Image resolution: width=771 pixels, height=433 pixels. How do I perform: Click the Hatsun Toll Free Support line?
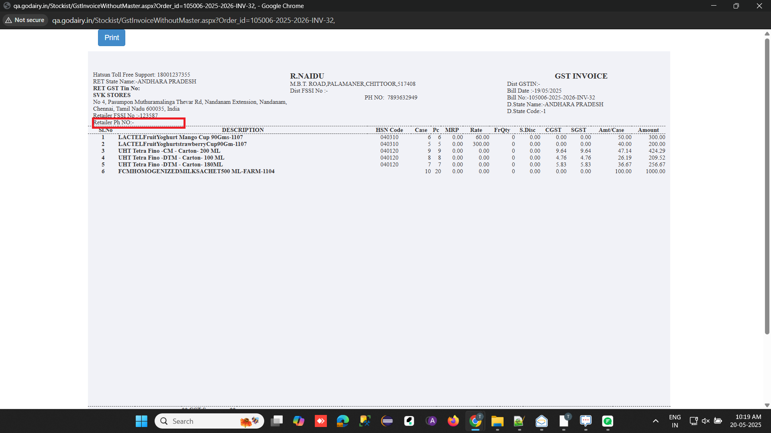tap(141, 75)
